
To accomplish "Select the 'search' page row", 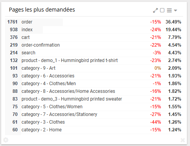I will pyautogui.click(x=94, y=53).
